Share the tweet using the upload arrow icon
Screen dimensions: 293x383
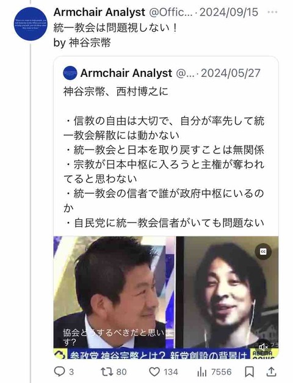pos(271,371)
